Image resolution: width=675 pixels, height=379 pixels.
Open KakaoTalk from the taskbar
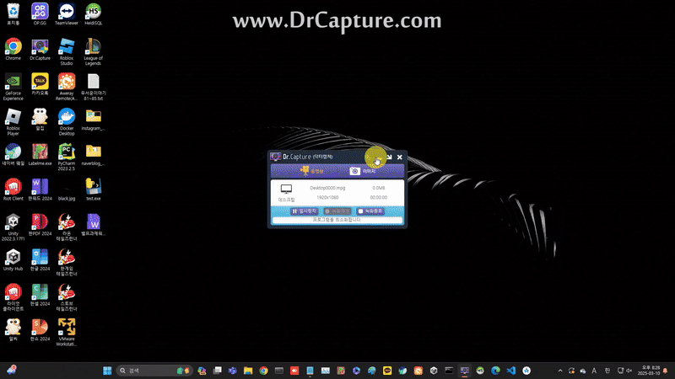387,371
